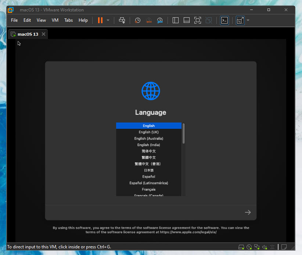The height and width of the screenshot is (255, 302).
Task: Select 简体中文 language
Action: [149, 151]
